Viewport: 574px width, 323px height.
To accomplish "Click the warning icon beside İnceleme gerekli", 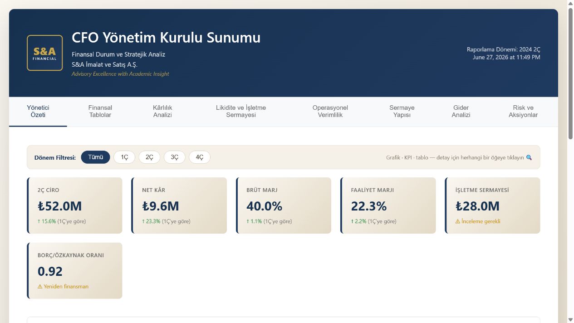I will click(x=458, y=221).
